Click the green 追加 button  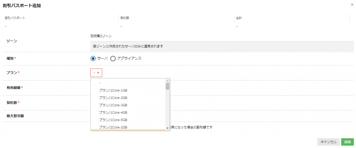click(x=347, y=142)
